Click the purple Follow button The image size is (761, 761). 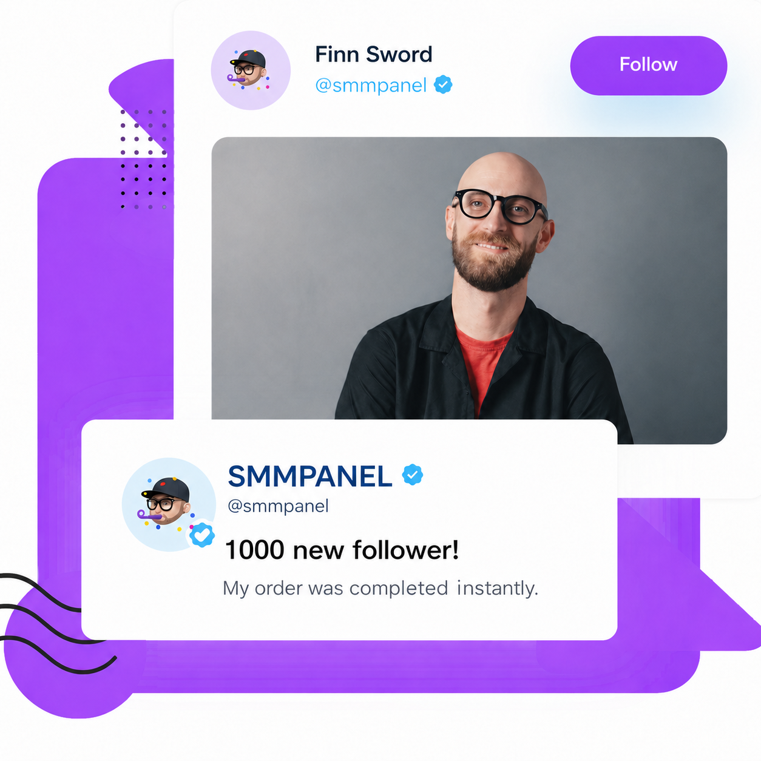[648, 65]
